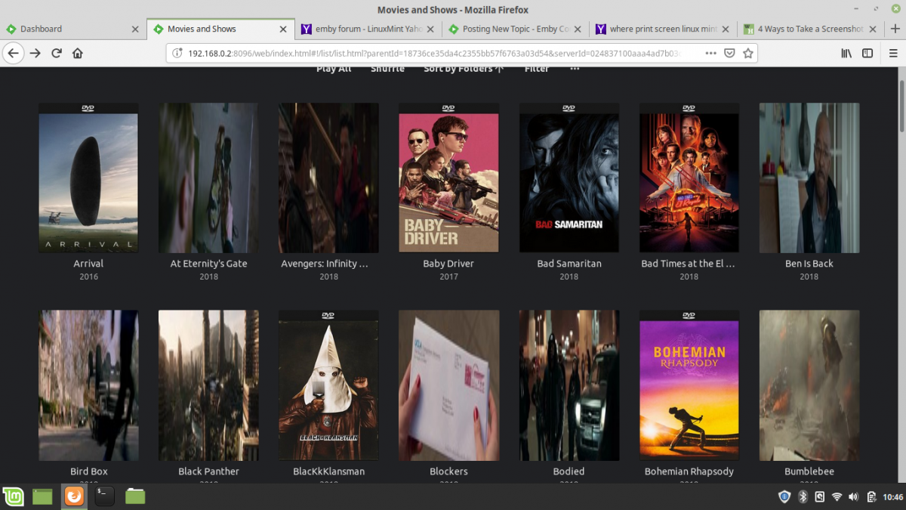906x510 pixels.
Task: Open Bad Times at the El Royale poster
Action: coord(689,178)
